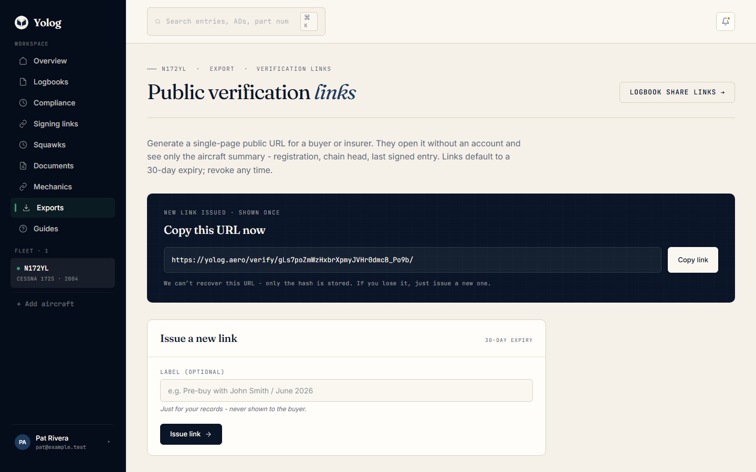Click the Documents file icon
756x472 pixels.
[23, 166]
